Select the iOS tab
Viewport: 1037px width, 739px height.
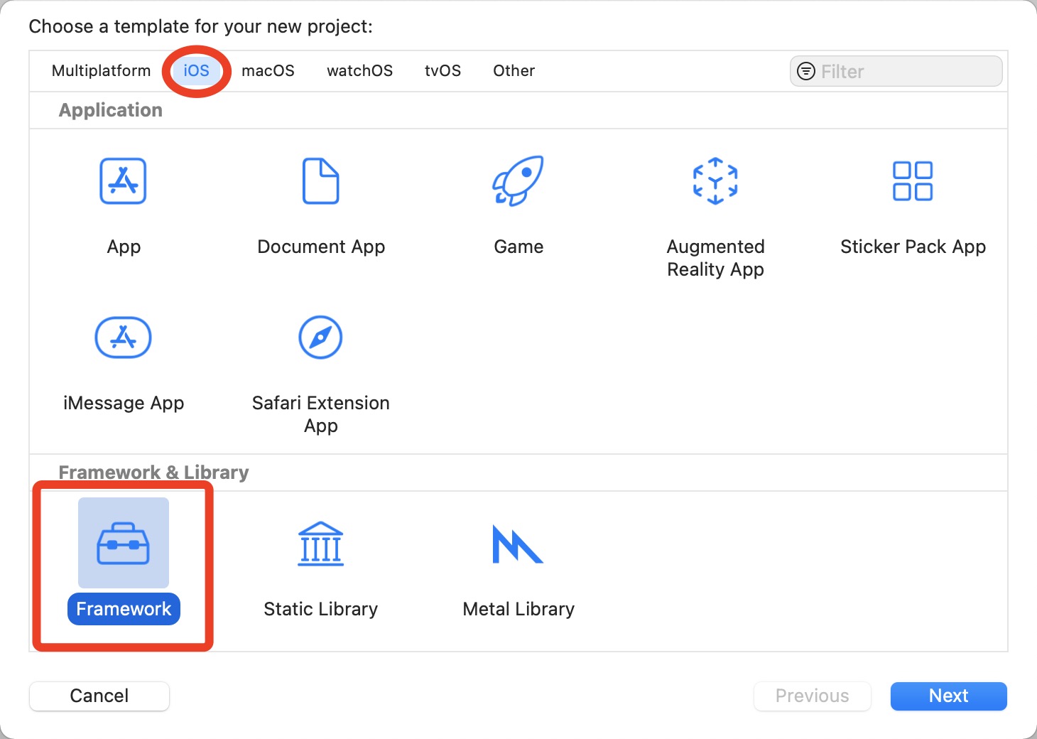click(196, 70)
